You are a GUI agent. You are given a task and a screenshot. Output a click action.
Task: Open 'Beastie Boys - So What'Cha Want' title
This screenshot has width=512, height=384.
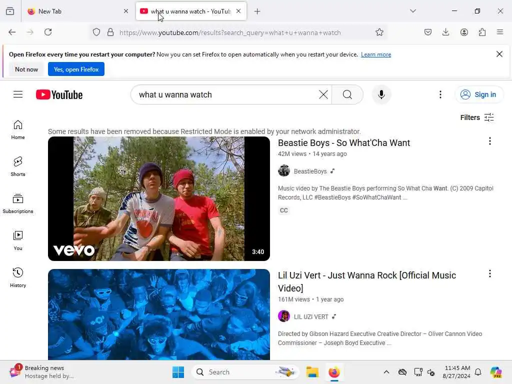click(x=344, y=143)
